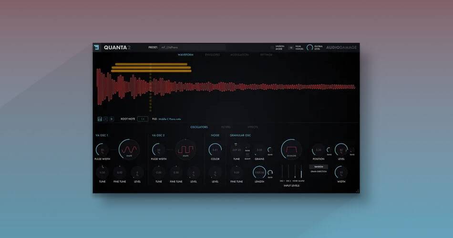Click the Quanta logo icon
Viewport: 453px width, 238px height.
96,47
